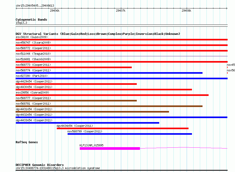Click the ruler's right arrow end

(227, 8)
